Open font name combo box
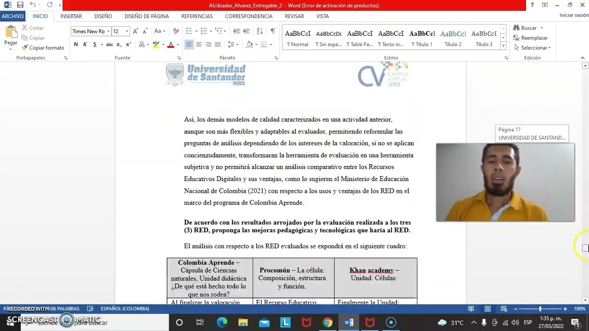This screenshot has height=331, width=589. click(x=92, y=31)
